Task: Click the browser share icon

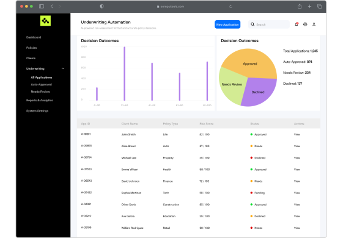Action: click(x=300, y=6)
